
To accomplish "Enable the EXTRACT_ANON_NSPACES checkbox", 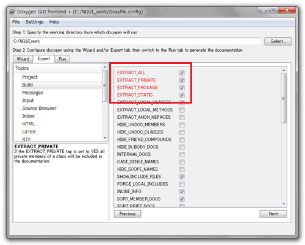I will [x=182, y=118].
